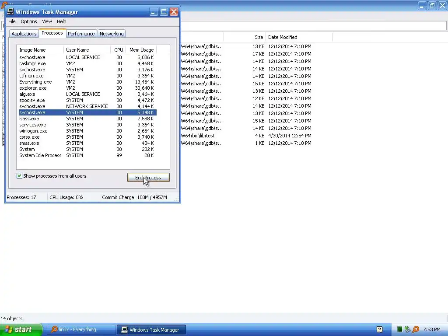Switch to the Applications tab
The width and height of the screenshot is (448, 336).
point(24,33)
